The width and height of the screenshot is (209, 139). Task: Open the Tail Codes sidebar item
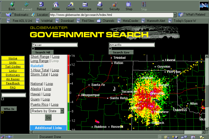click(13, 67)
